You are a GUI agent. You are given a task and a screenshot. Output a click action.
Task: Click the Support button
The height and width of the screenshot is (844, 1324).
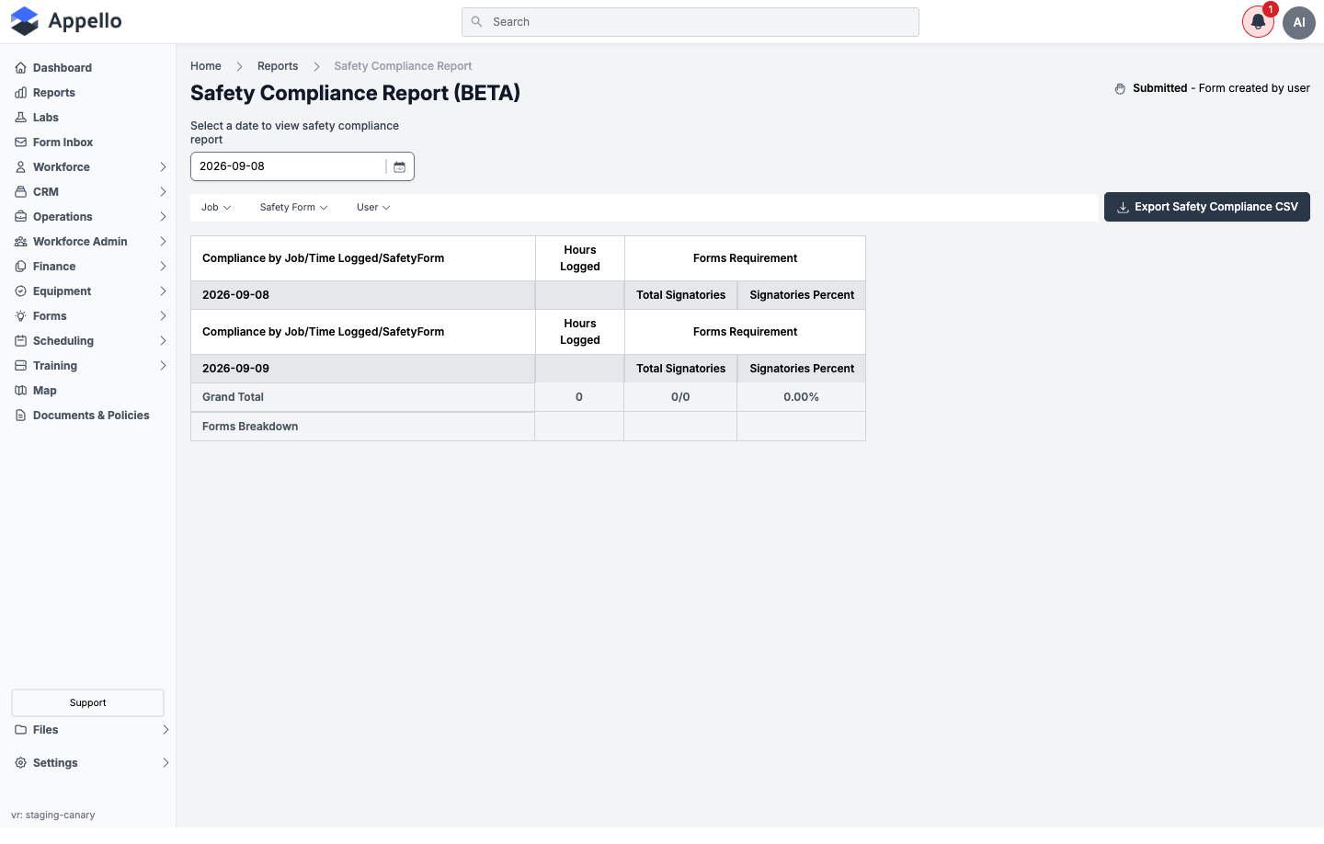click(x=87, y=702)
